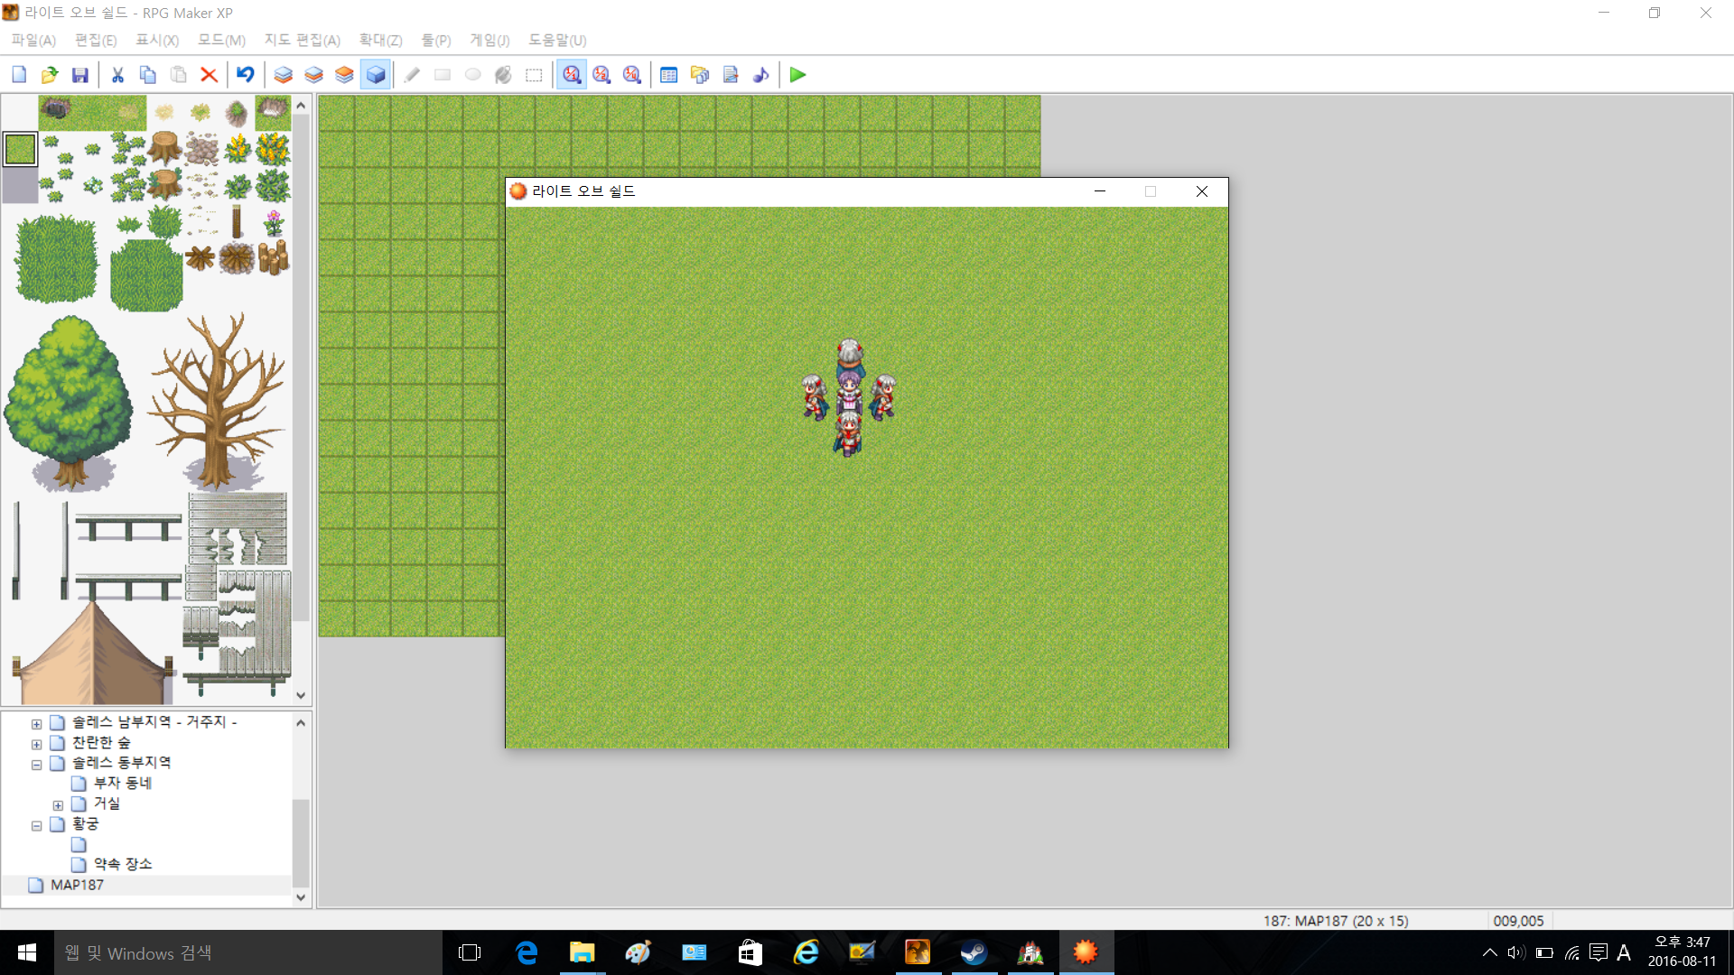Open the Script Editor icon
1734x975 pixels.
pyautogui.click(x=731, y=75)
